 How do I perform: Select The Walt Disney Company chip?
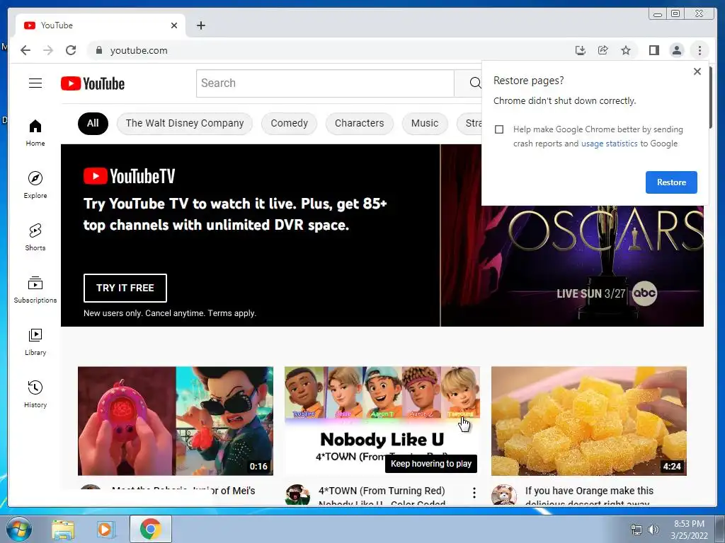coord(185,123)
